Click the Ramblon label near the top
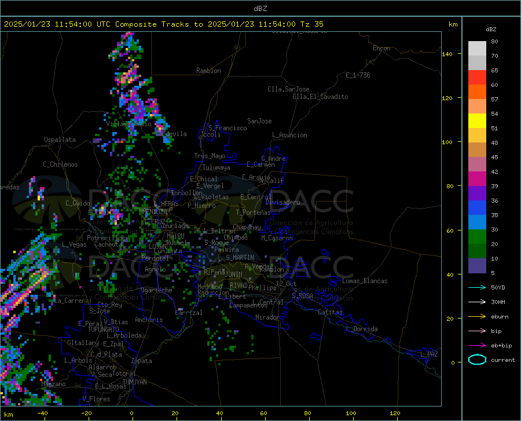521x421 pixels. pos(208,71)
